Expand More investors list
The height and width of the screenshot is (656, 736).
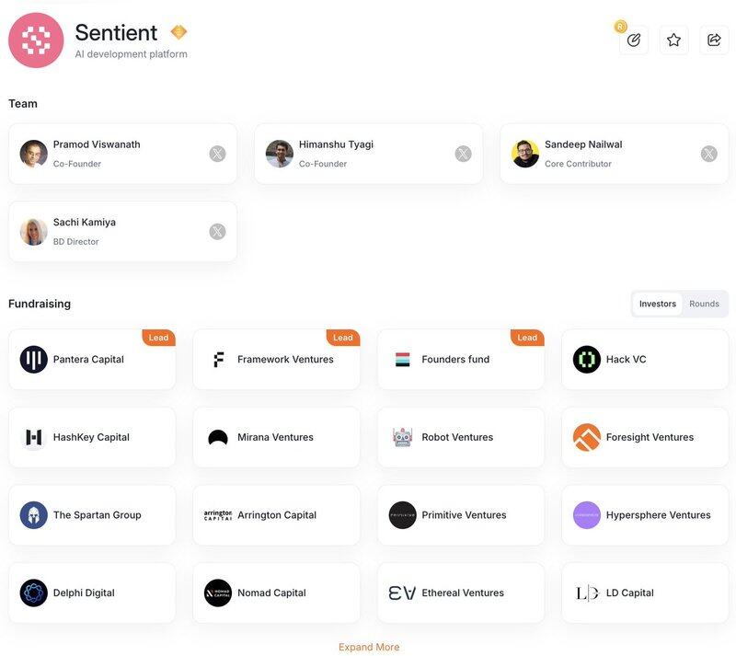(369, 647)
